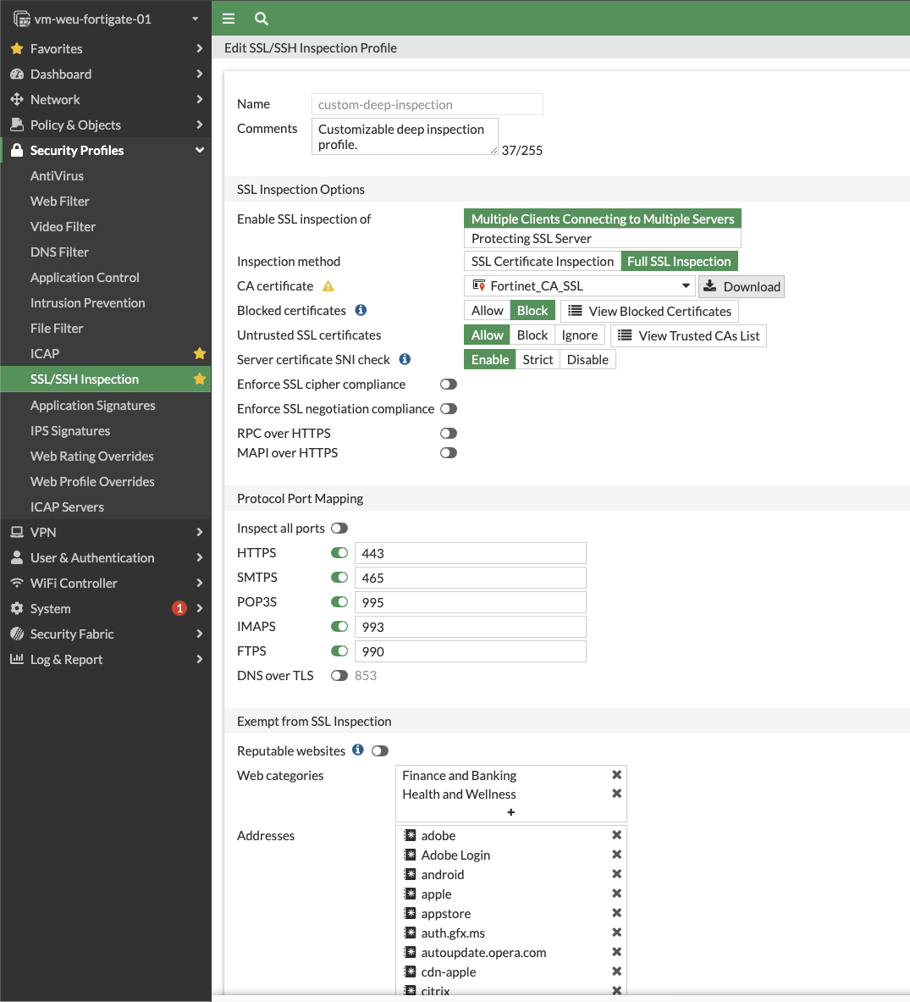Viewport: 910px width, 1002px height.
Task: Click the hamburger menu icon in top bar
Action: click(x=229, y=19)
